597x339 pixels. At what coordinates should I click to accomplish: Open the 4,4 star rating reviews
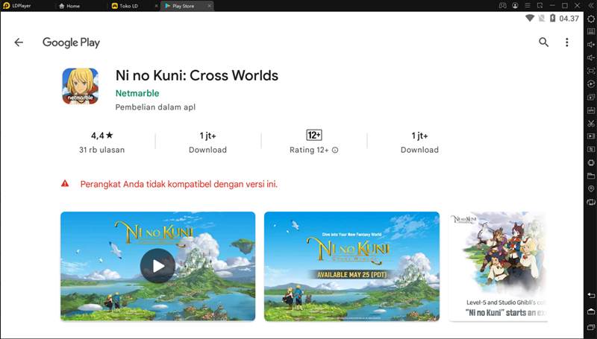(x=101, y=142)
